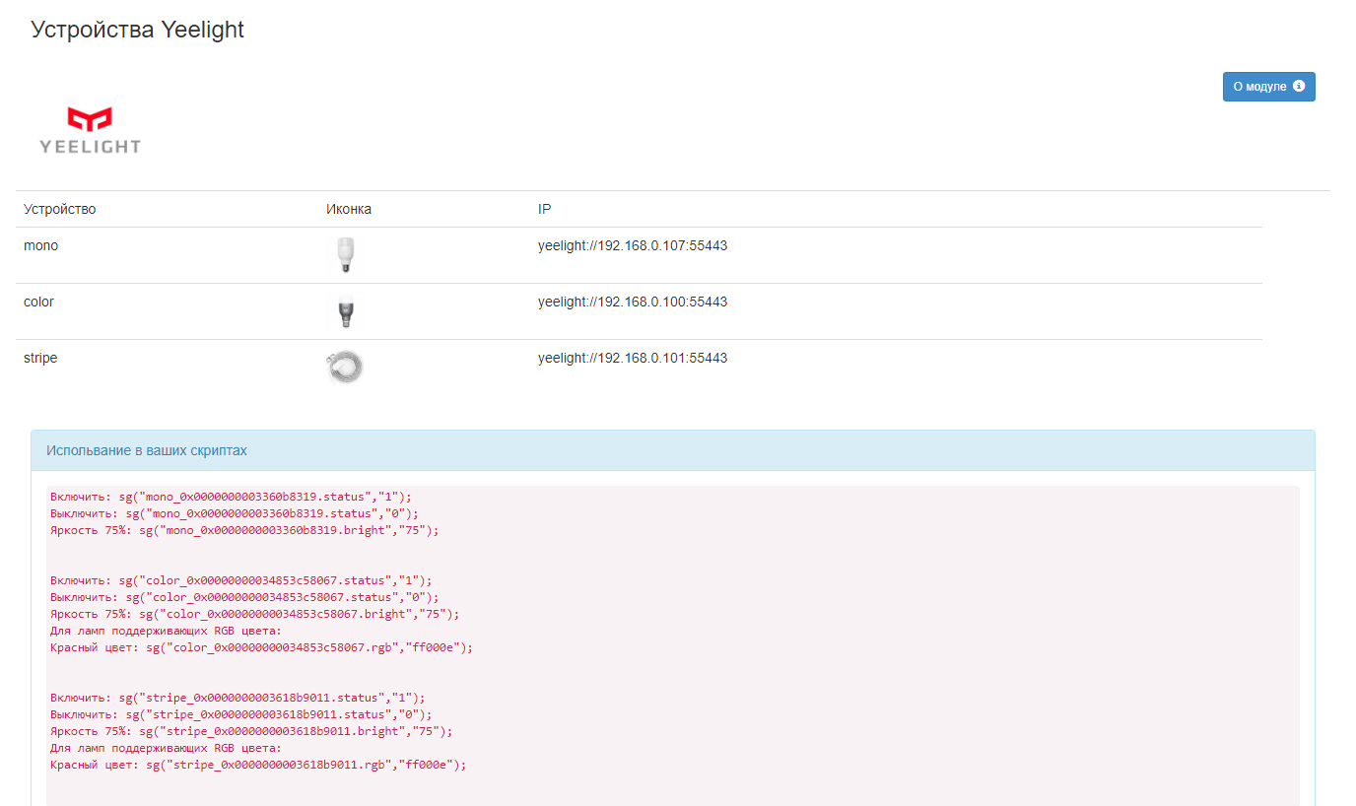The height and width of the screenshot is (806, 1356).
Task: Click the 'IP' column header
Action: coord(544,209)
